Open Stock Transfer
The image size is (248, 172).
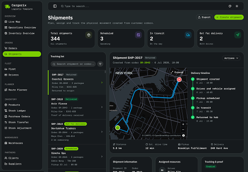click(22, 122)
